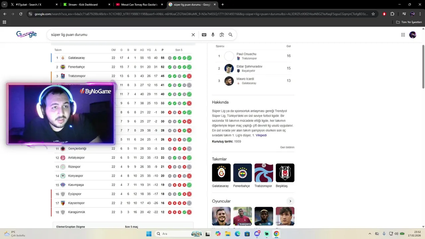This screenshot has height=239, width=425.
Task: Open the bookmarks bar apps grid icon
Action: click(4, 22)
